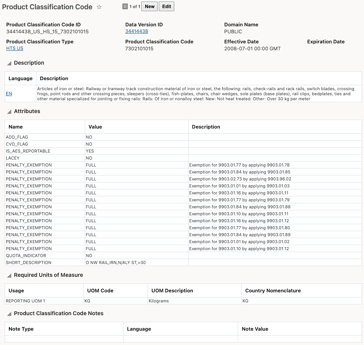The height and width of the screenshot is (345, 364).
Task: Collapse the Attributes section
Action: click(9, 111)
